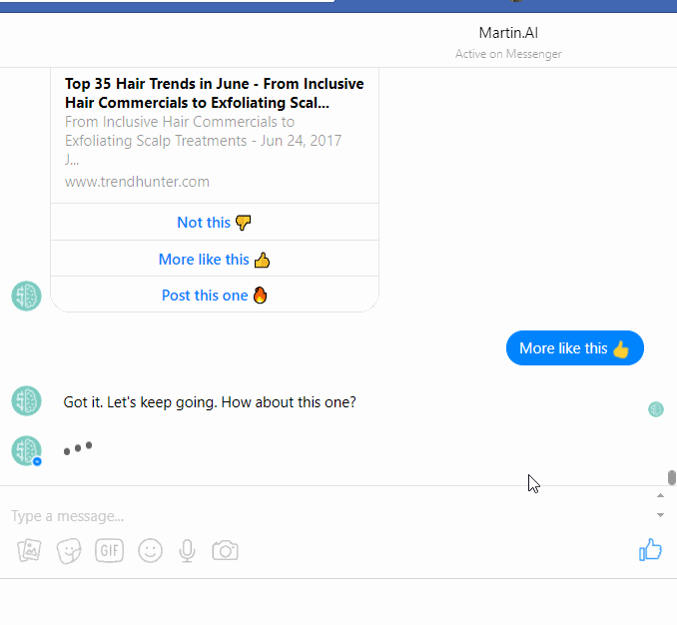Click 'Post this one' button
Screen dimensions: 677x625
click(x=215, y=295)
